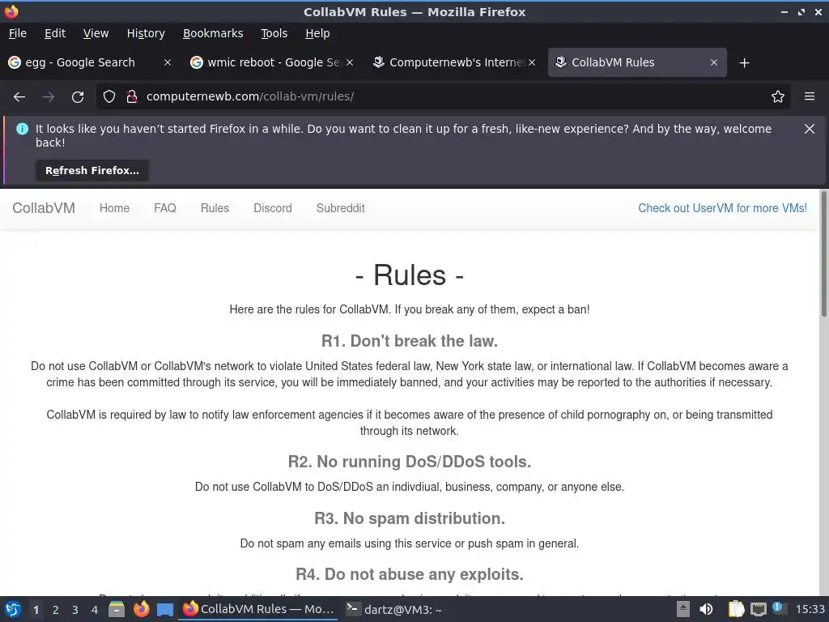Click the - Rules - page title

[x=410, y=275]
